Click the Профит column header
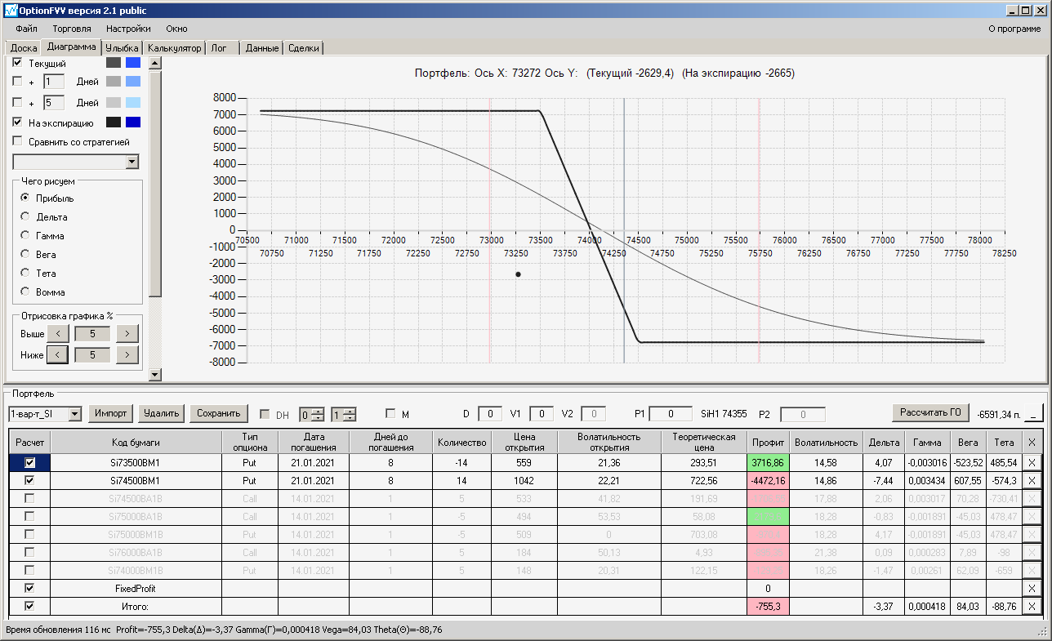The image size is (1052, 641). 769,442
